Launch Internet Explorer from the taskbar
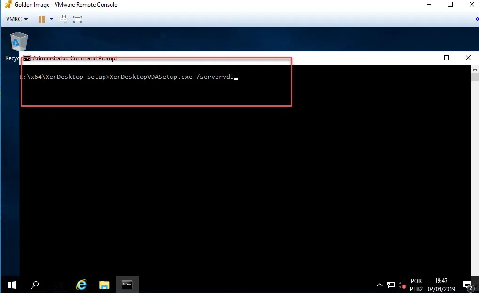Image resolution: width=479 pixels, height=293 pixels. tap(81, 285)
